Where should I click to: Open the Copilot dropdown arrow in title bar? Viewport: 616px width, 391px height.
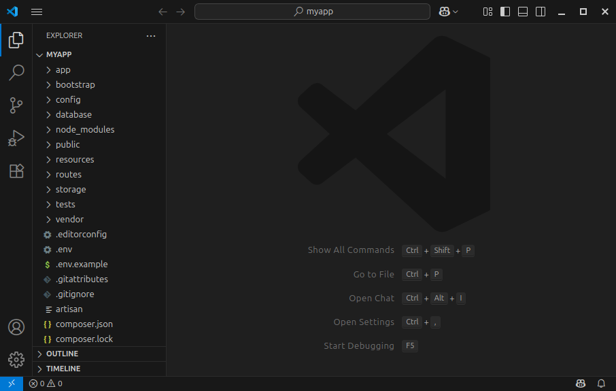(456, 12)
